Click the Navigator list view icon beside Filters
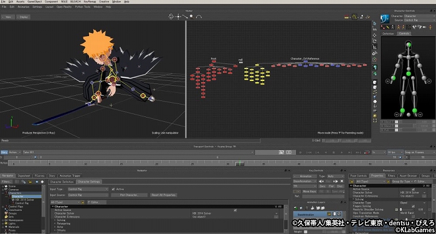 [x=17, y=182]
